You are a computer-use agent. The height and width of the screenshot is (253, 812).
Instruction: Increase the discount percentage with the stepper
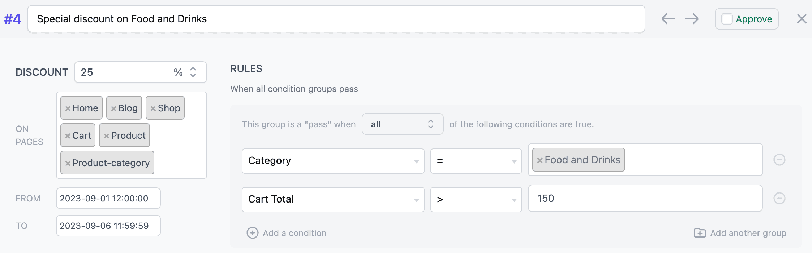[193, 69]
